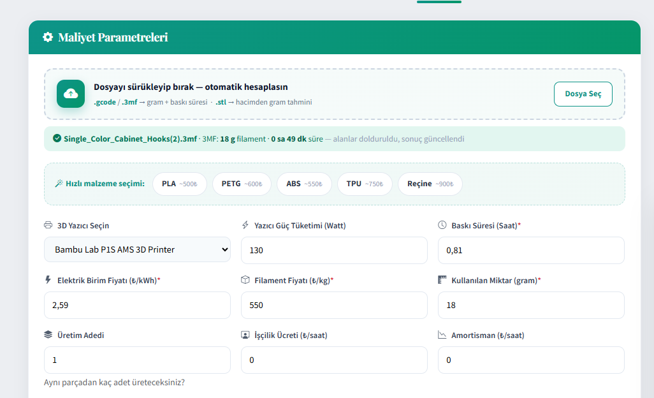Click the ruler icon beside Kullanılan Miktar

point(442,280)
